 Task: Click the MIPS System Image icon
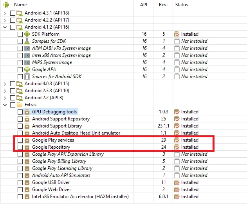[27, 62]
